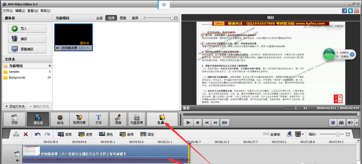
Task: Open the 速度 speed tool
Action: click(85, 134)
